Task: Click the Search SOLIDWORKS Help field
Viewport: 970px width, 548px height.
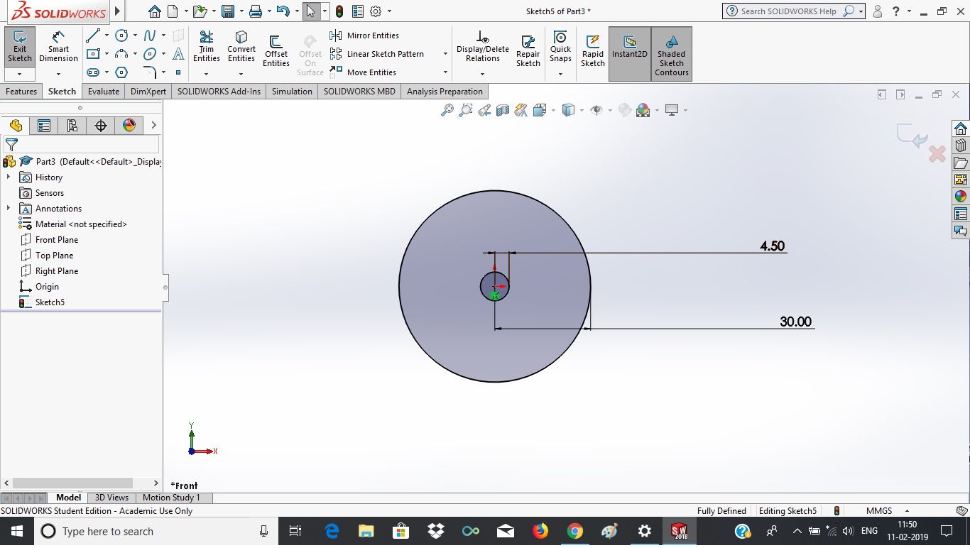Action: [789, 11]
